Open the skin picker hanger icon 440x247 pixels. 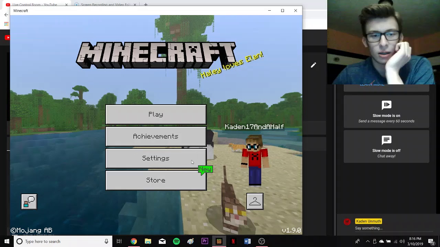tap(255, 201)
